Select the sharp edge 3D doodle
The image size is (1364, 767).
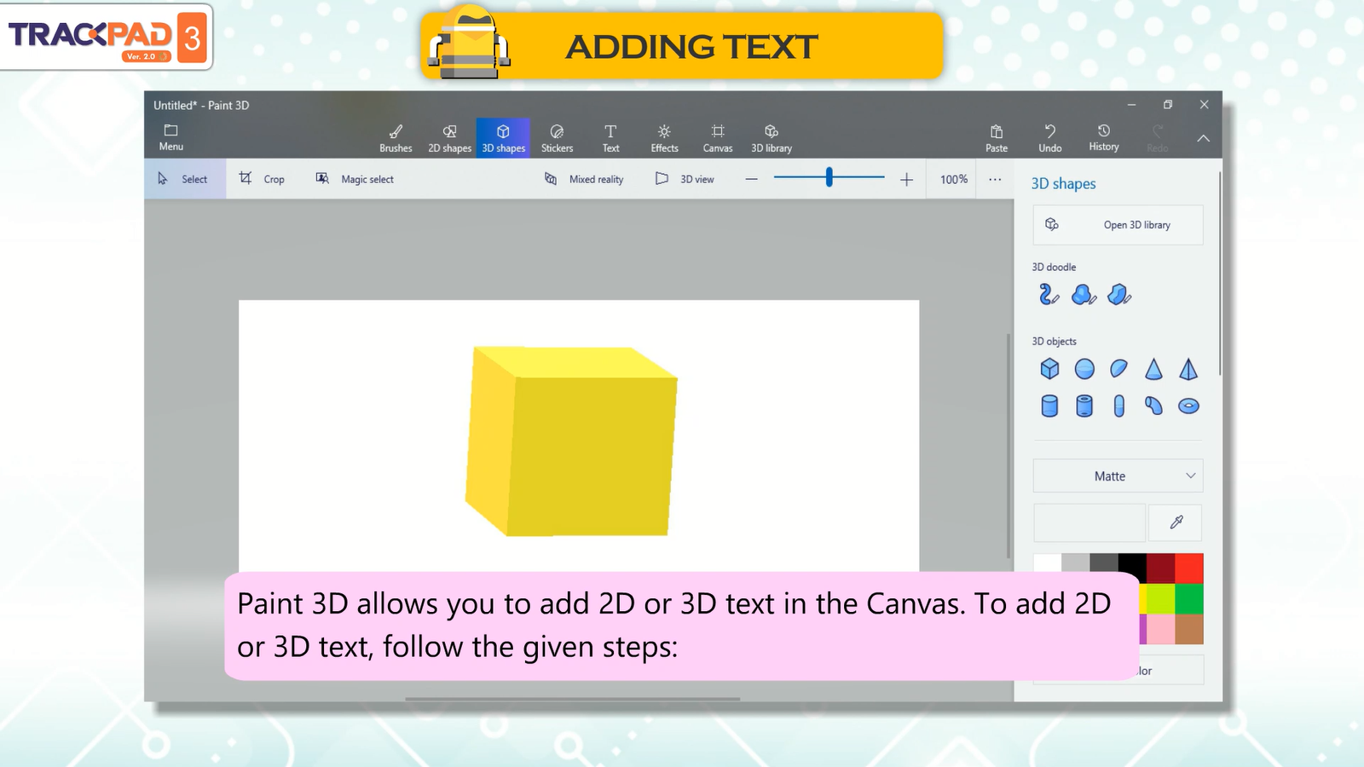coord(1118,295)
